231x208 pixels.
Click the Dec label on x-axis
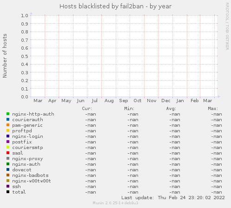pyautogui.click(x=166, y=101)
